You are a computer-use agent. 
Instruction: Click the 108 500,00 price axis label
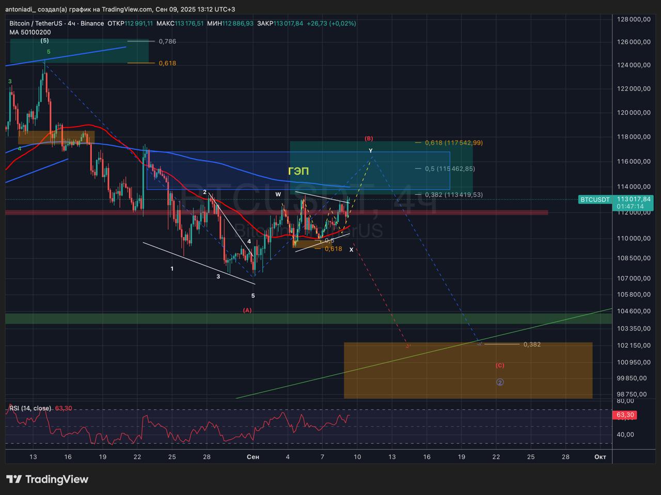click(634, 258)
